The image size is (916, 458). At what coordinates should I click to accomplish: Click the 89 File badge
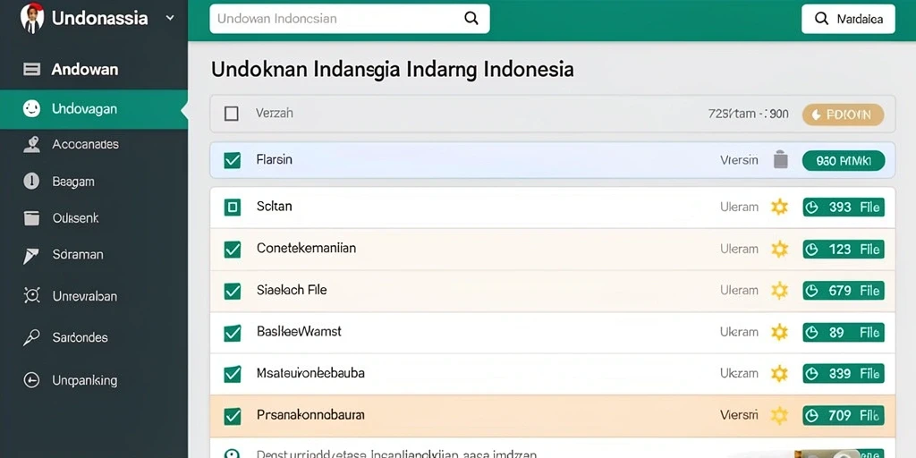click(x=844, y=333)
